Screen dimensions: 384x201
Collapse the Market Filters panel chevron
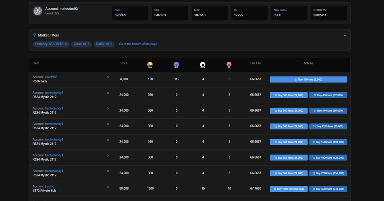click(345, 35)
